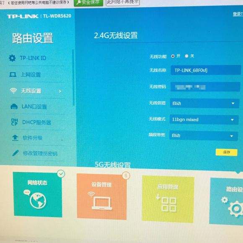
Task: Turn wireless function off with 关 radio
Action: pyautogui.click(x=186, y=56)
